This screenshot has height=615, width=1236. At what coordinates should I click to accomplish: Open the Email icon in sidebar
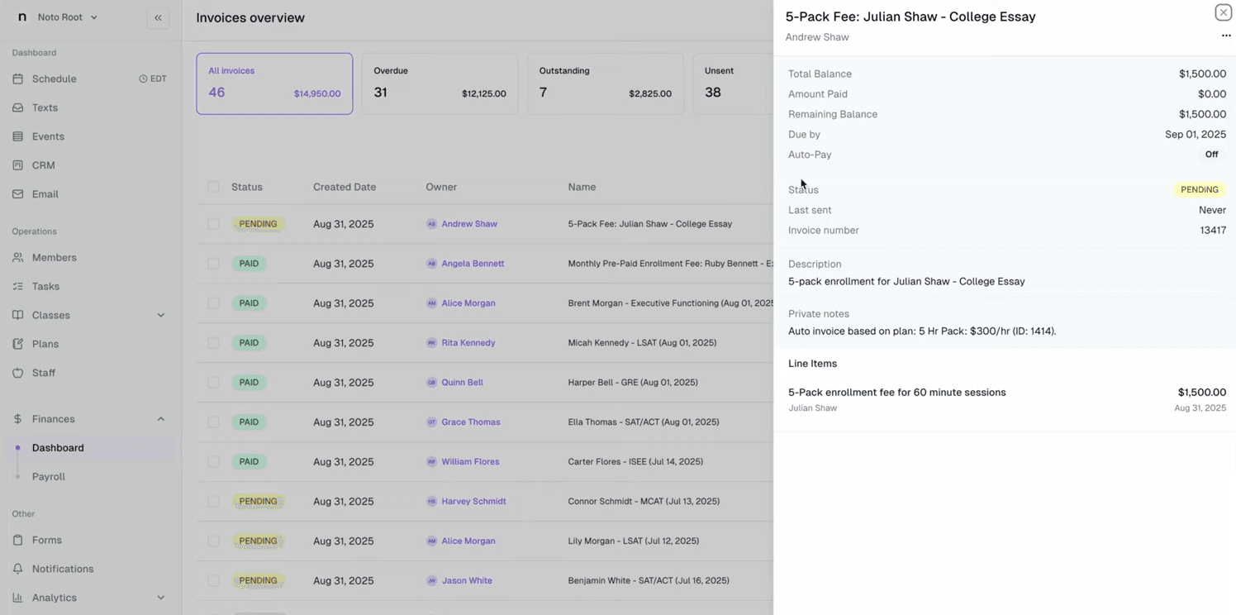(x=18, y=193)
